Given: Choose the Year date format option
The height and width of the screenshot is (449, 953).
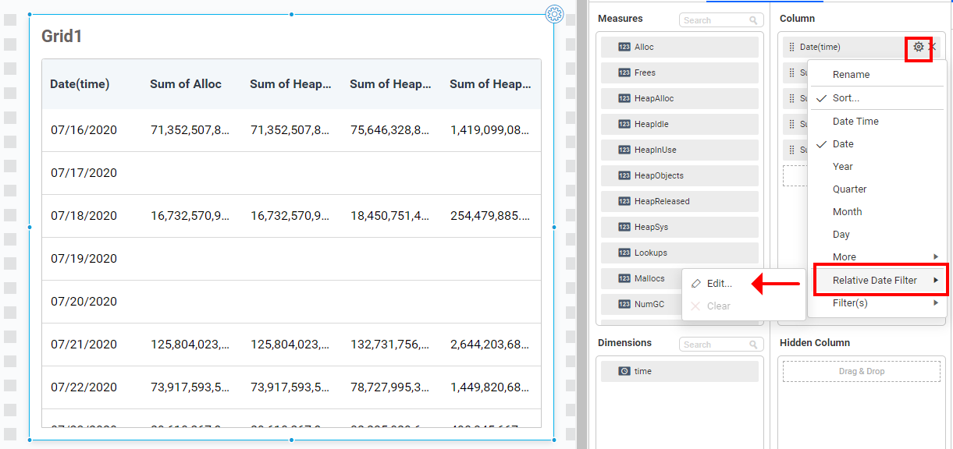Looking at the screenshot, I should click(842, 167).
